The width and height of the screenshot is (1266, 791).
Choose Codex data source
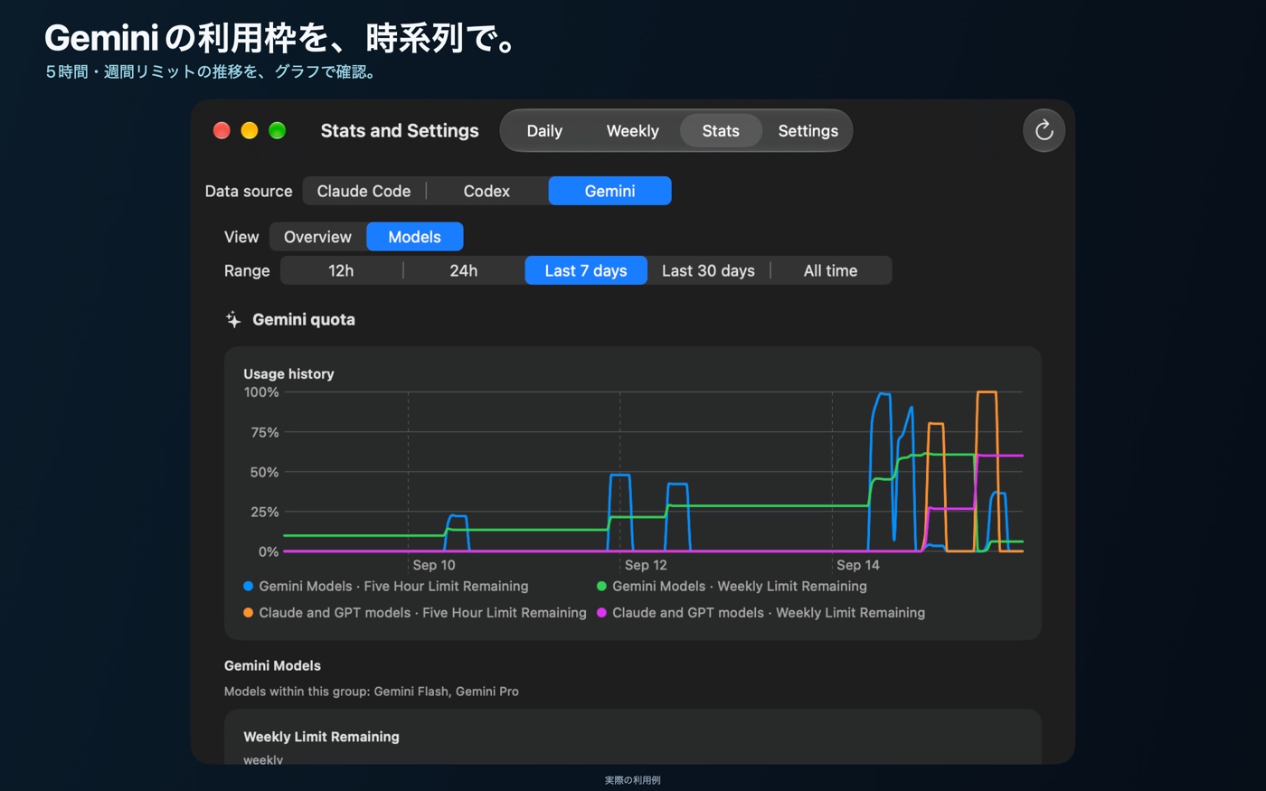coord(487,191)
